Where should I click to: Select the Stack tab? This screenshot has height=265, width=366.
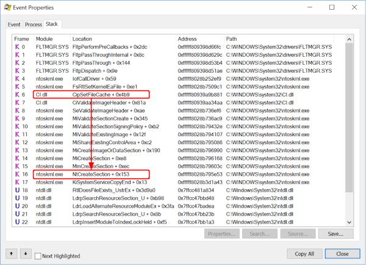[x=52, y=24]
